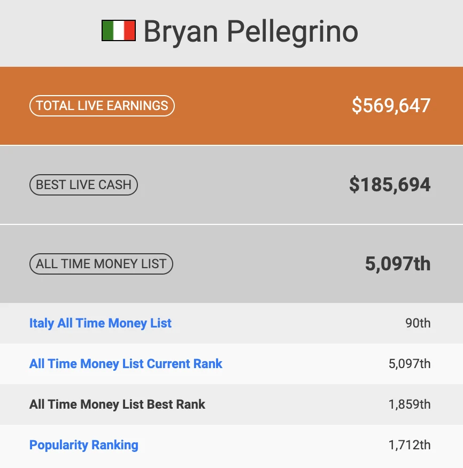463x468 pixels.
Task: Click the $185,694 best cash amount
Action: 390,185
